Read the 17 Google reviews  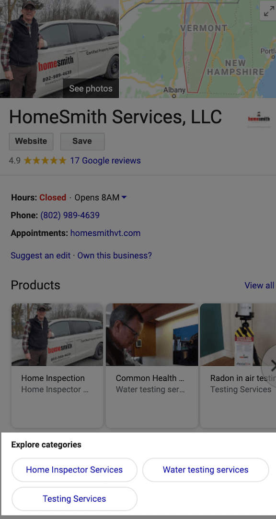tap(105, 161)
